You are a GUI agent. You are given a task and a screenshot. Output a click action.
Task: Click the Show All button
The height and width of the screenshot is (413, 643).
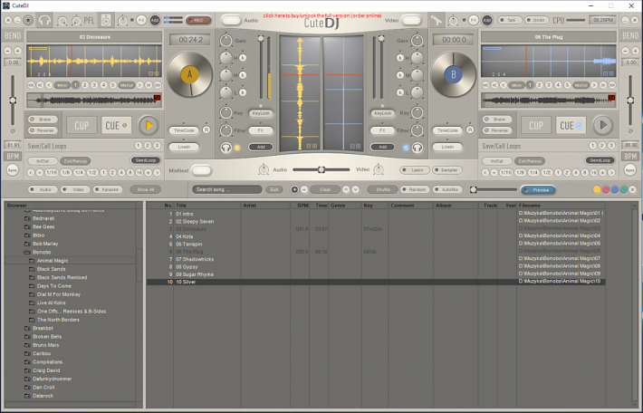tap(146, 189)
